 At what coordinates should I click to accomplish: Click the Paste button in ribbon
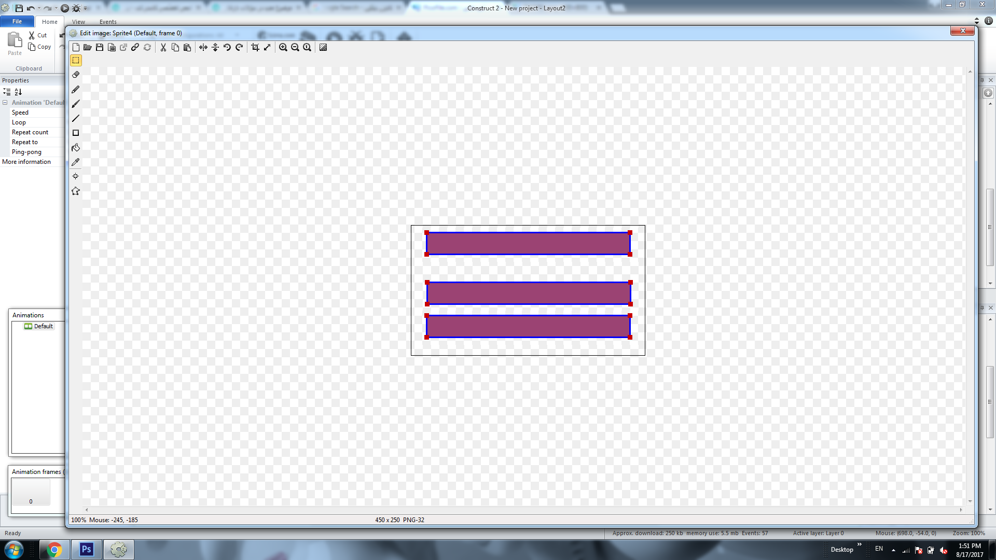[15, 44]
